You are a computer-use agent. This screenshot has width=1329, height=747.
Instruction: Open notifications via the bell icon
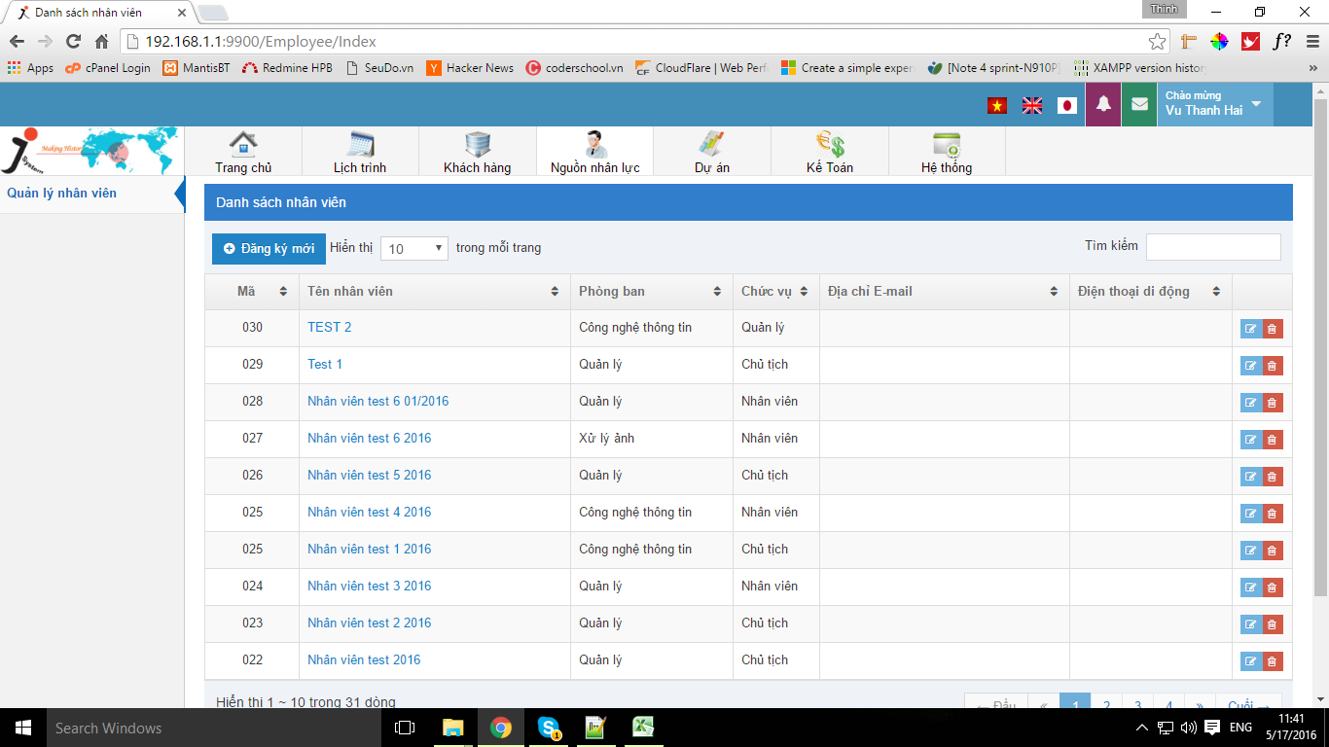tap(1103, 105)
